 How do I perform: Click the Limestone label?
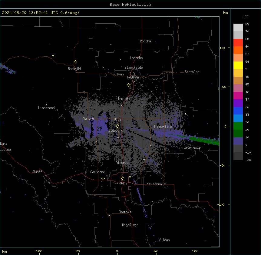[x=46, y=108]
